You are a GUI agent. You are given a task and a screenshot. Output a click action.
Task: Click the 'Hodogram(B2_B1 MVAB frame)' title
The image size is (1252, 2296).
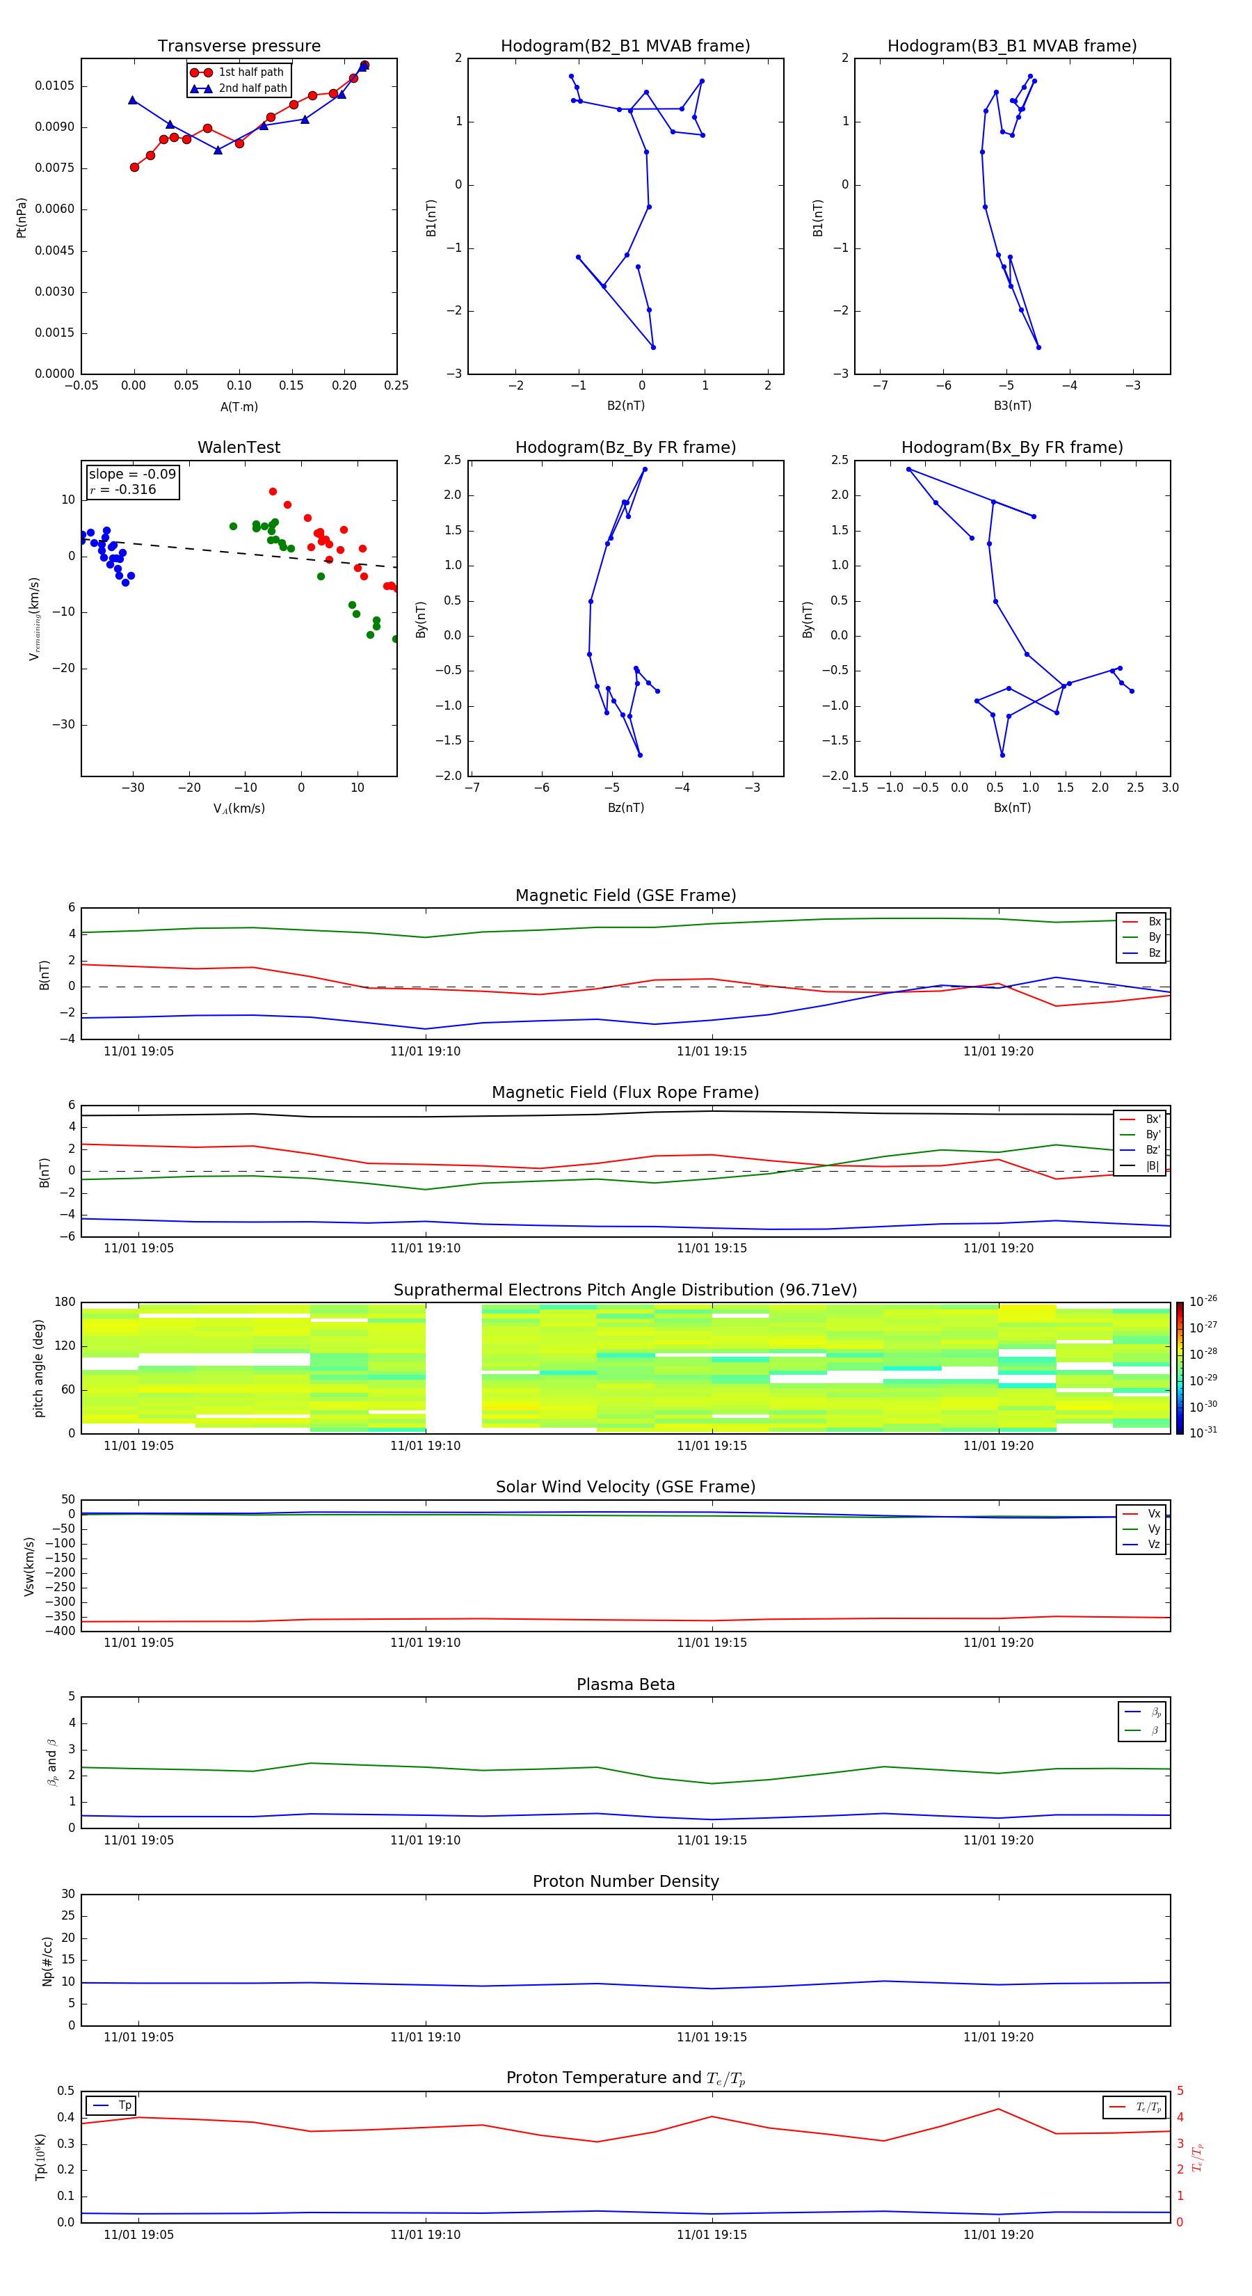click(x=625, y=45)
